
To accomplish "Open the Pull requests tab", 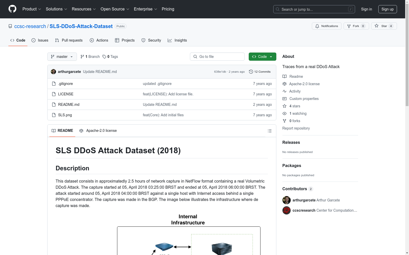I will click(69, 40).
